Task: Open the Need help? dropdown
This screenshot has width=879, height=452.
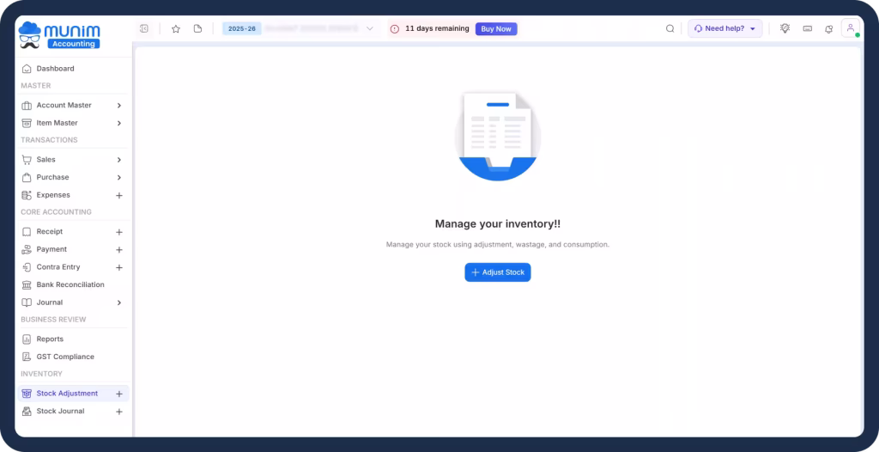Action: click(724, 28)
